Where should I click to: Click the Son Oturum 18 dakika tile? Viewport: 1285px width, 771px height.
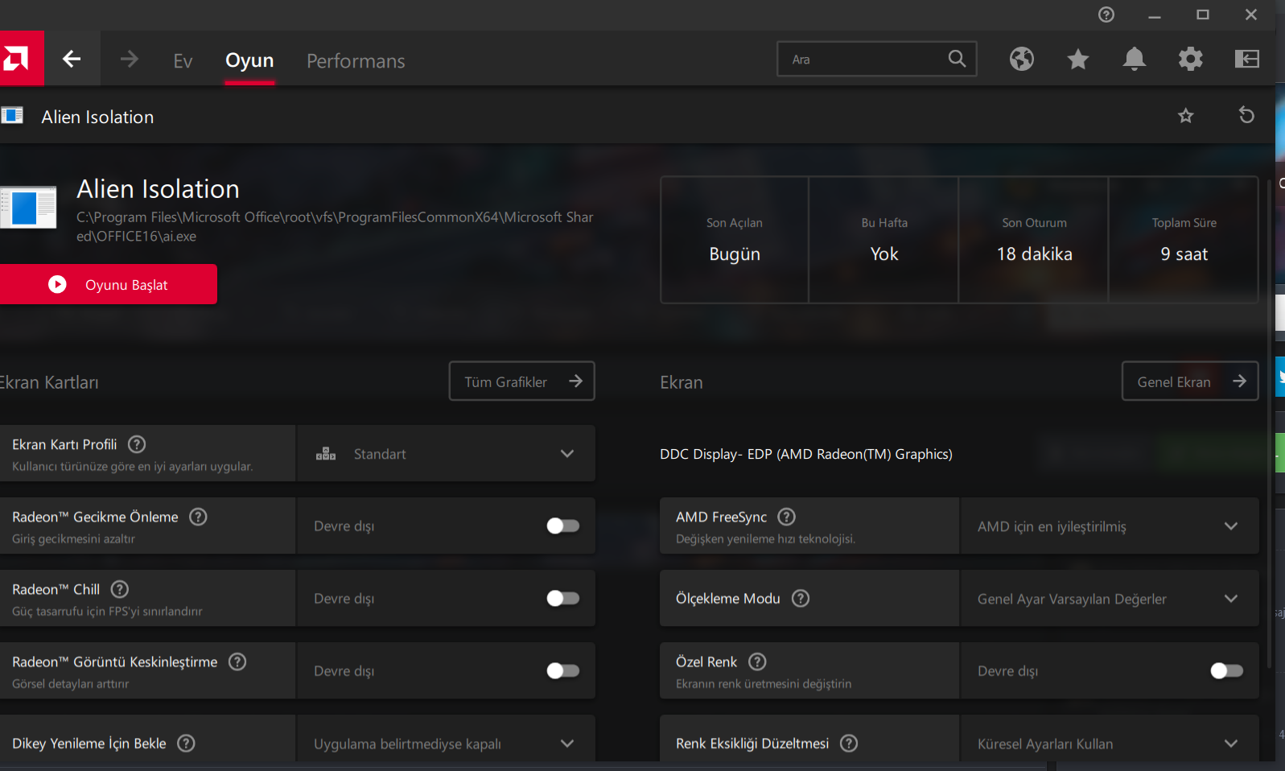pyautogui.click(x=1034, y=240)
